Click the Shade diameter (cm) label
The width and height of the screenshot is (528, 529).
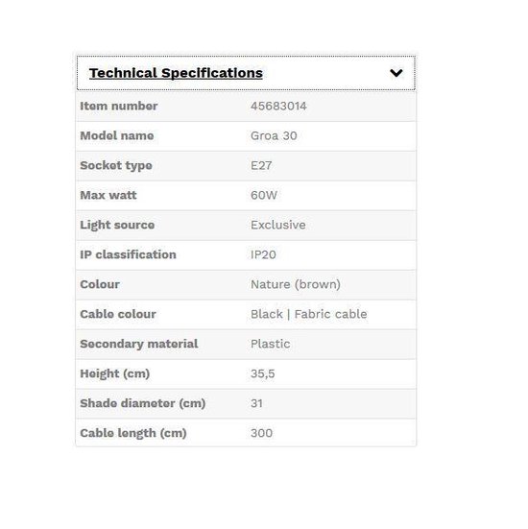coord(143,403)
